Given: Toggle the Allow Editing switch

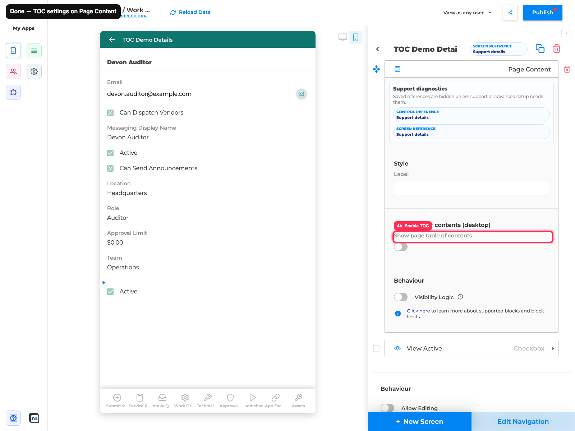Looking at the screenshot, I should [x=387, y=408].
